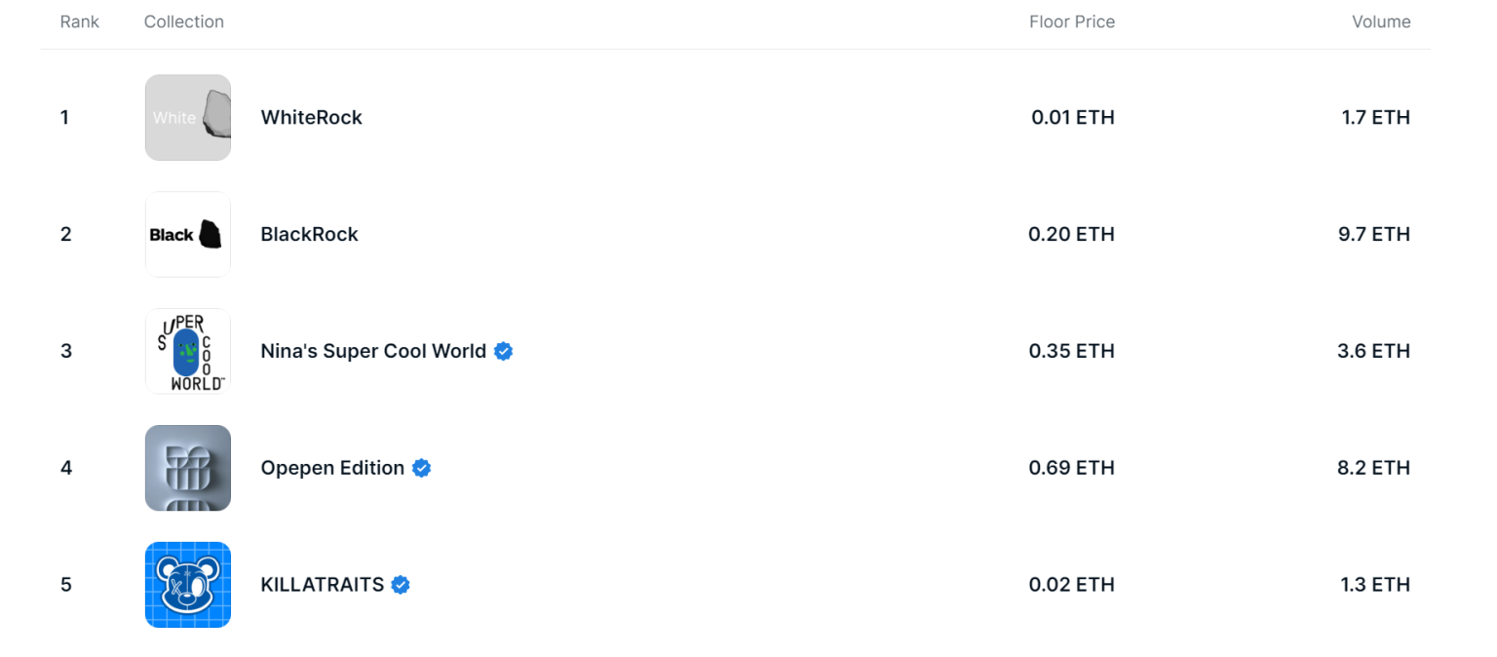Sort the table by Volume column
This screenshot has height=657, width=1497.
pos(1381,21)
